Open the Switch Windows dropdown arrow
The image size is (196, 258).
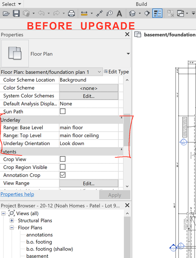click(187, 13)
